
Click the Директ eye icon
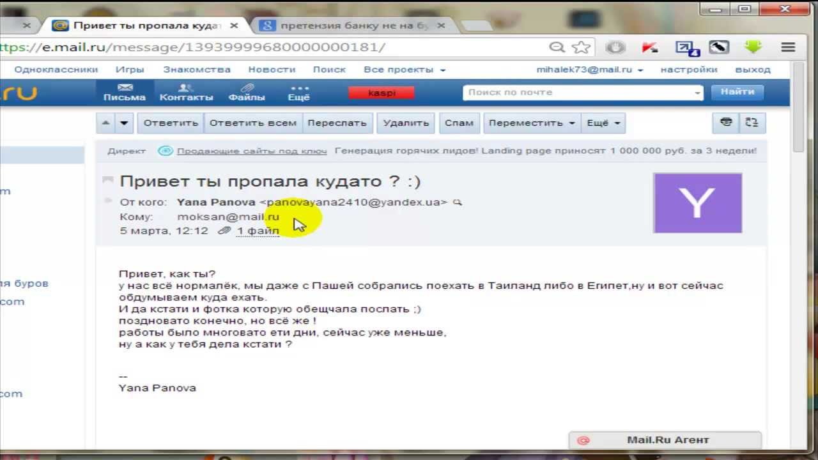(166, 151)
